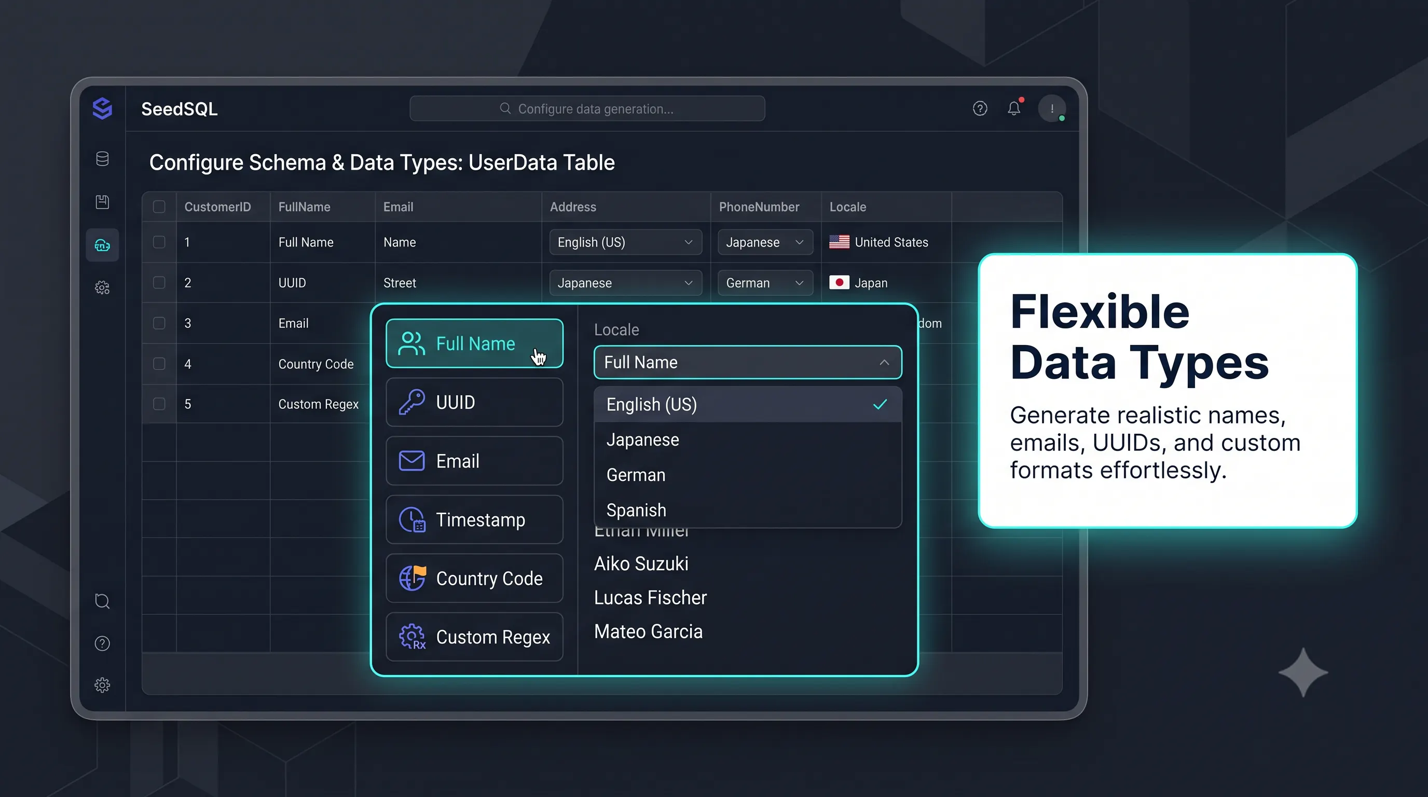Choose the UUID data type button
The width and height of the screenshot is (1428, 797).
point(474,402)
